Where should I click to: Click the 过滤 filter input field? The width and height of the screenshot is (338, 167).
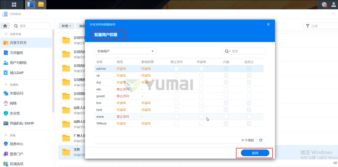click(322, 26)
